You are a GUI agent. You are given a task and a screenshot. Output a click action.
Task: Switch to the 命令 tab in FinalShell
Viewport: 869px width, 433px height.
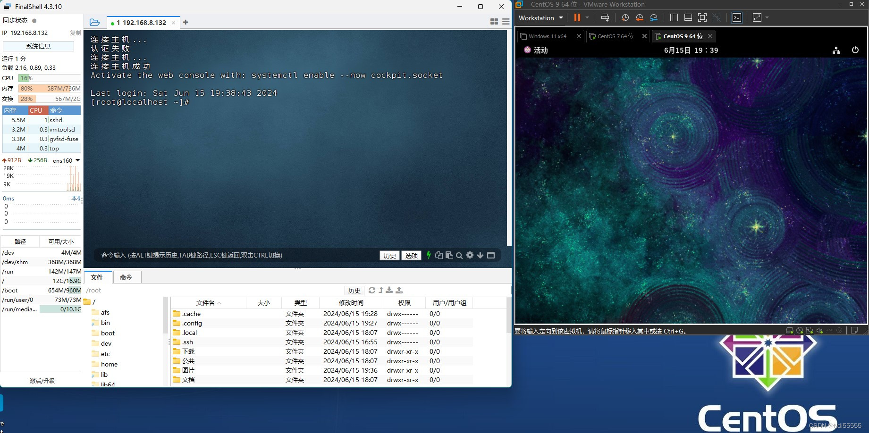(126, 277)
